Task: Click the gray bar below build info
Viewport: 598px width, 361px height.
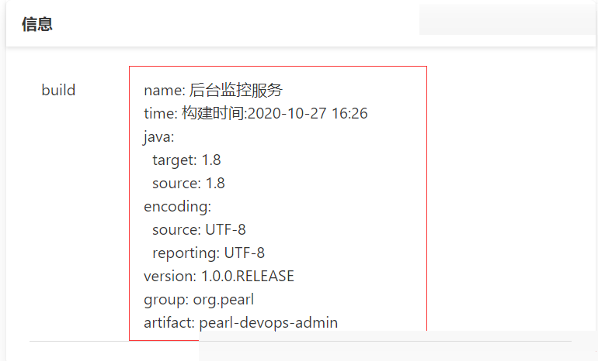Action: (398, 346)
